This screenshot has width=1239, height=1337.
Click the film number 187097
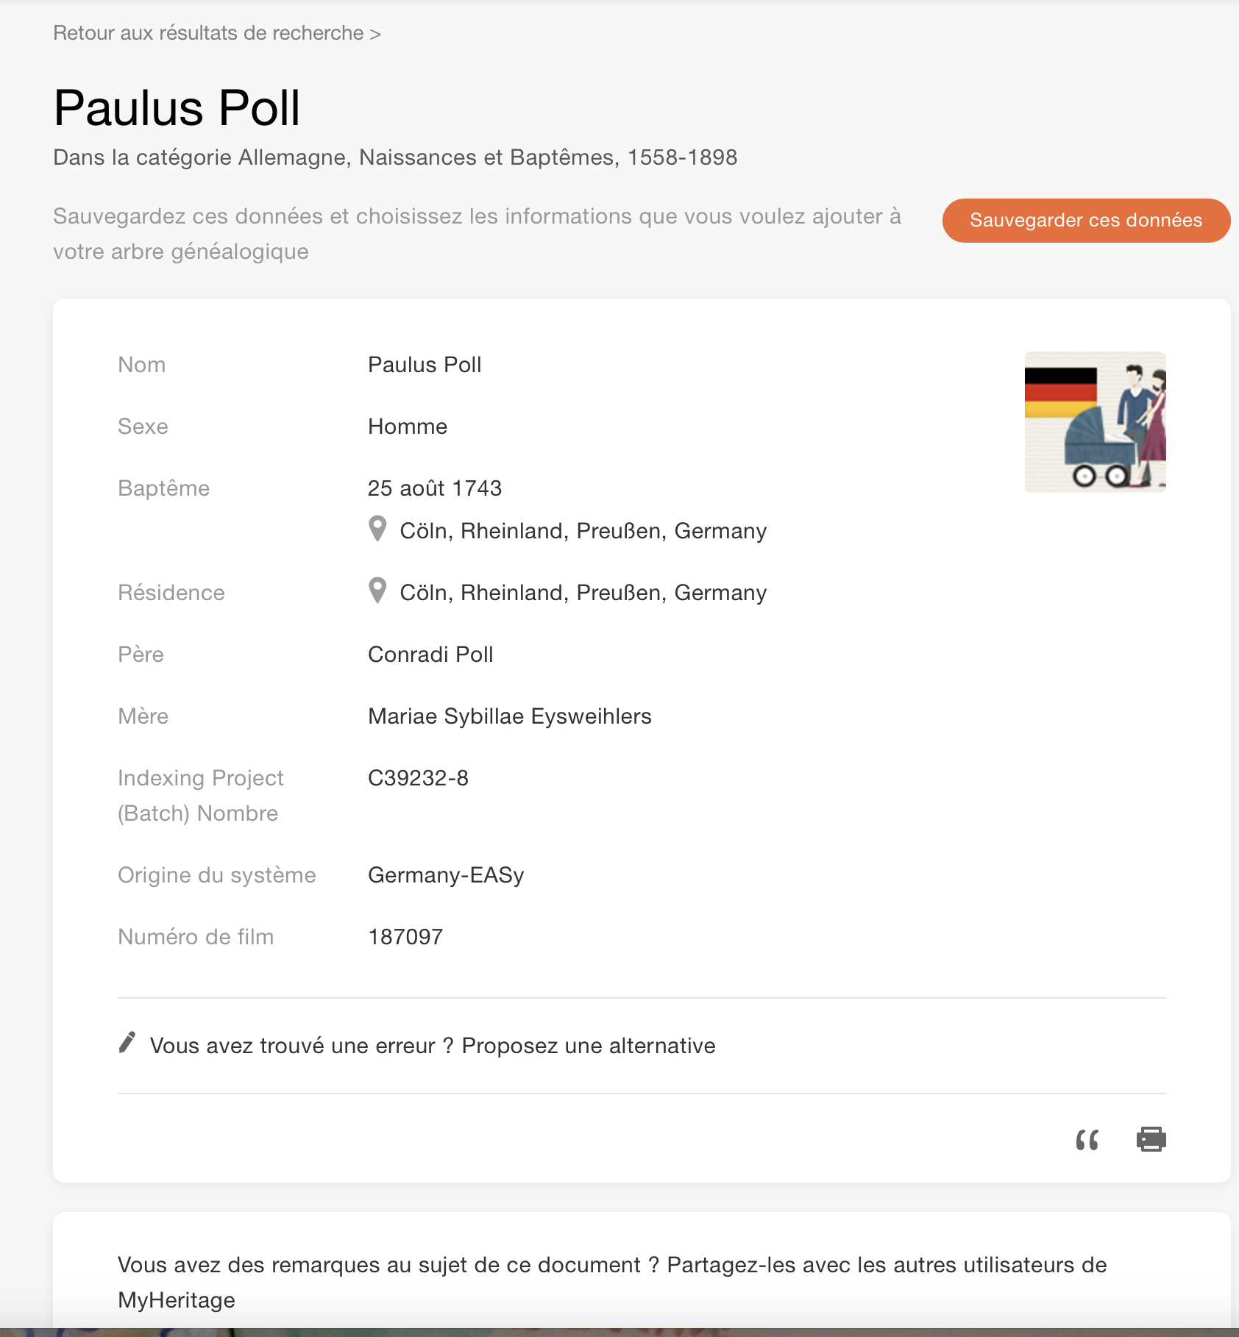pos(405,937)
